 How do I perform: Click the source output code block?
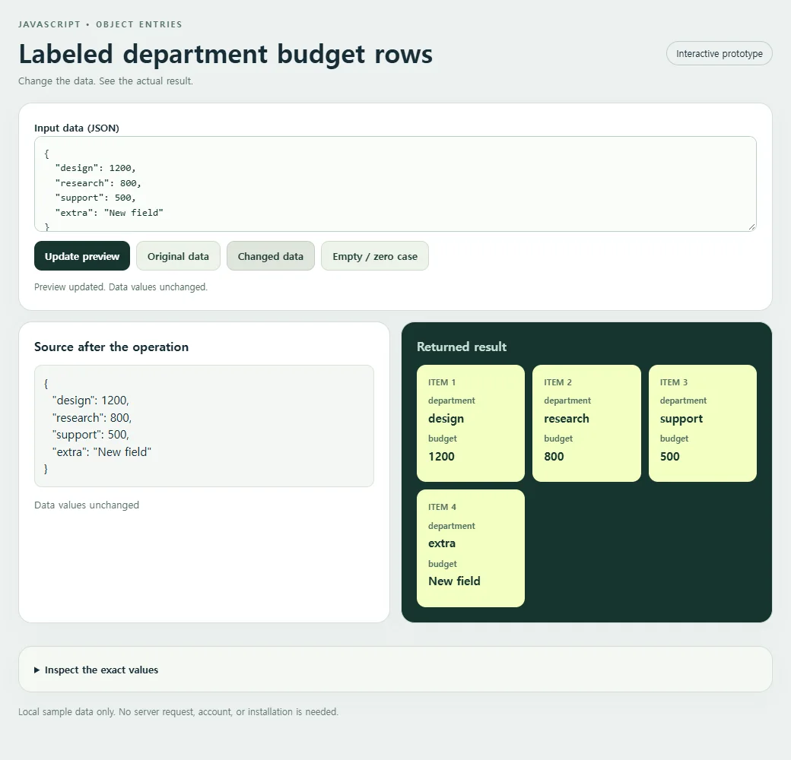[x=204, y=426]
